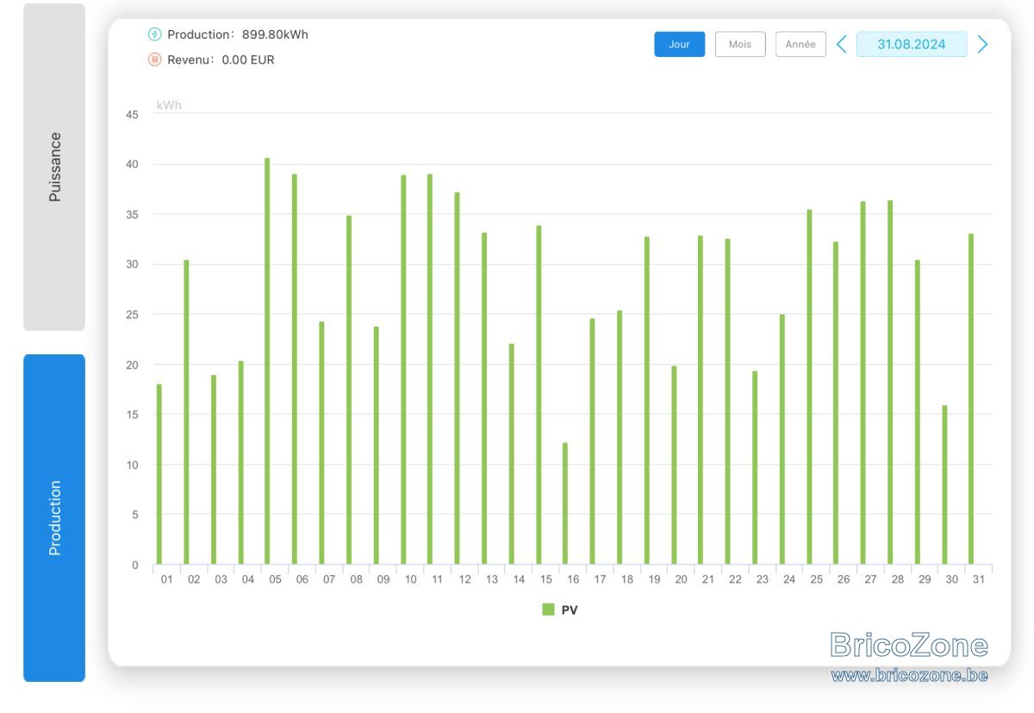Select the bar for day 16
The width and height of the screenshot is (1034, 713).
565,503
